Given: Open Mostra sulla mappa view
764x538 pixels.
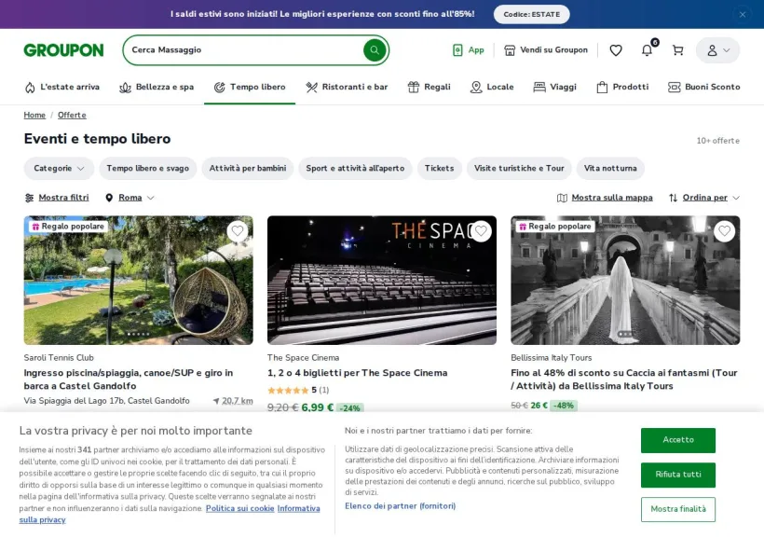Looking at the screenshot, I should click(x=605, y=198).
